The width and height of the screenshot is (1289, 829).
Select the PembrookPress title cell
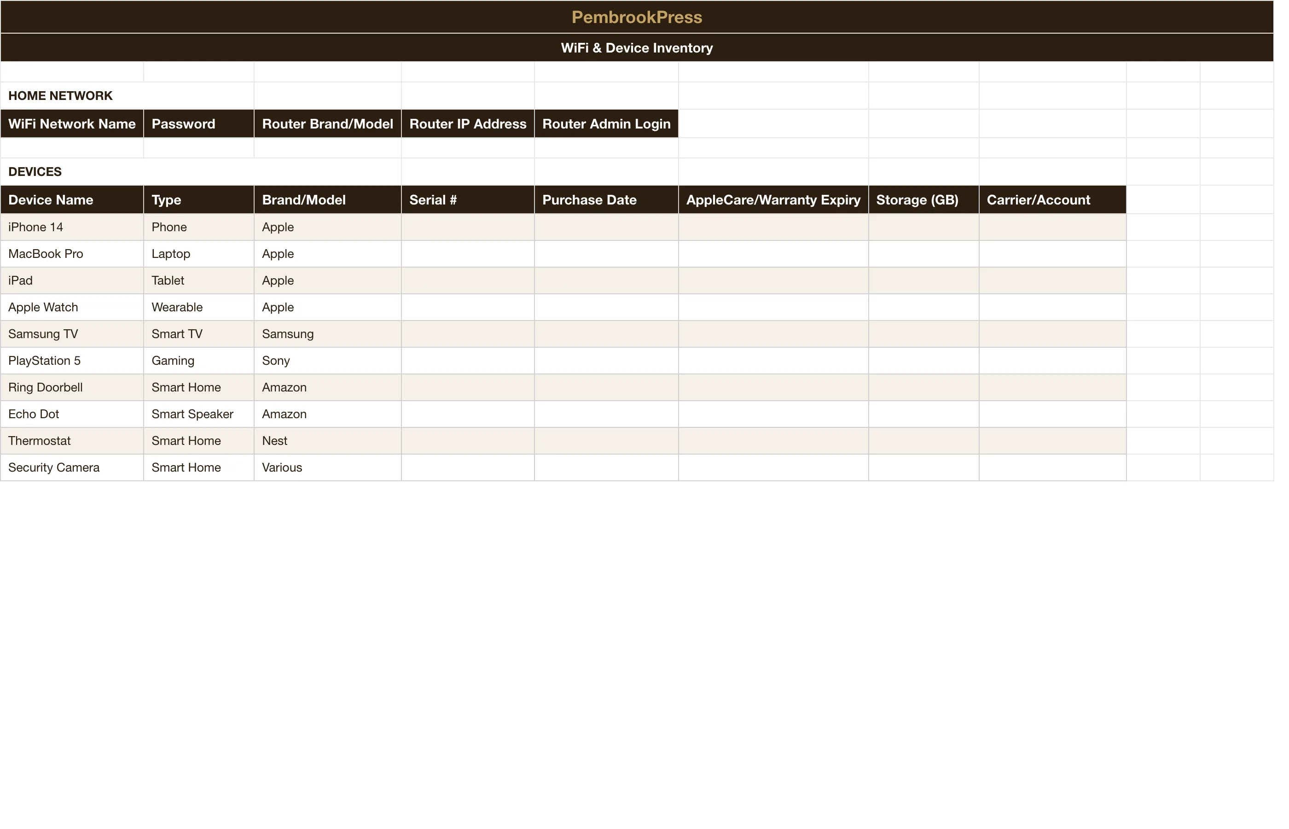point(637,17)
